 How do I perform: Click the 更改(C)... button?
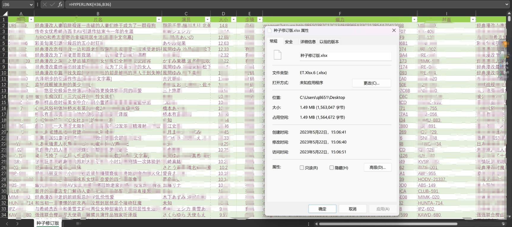pyautogui.click(x=371, y=83)
